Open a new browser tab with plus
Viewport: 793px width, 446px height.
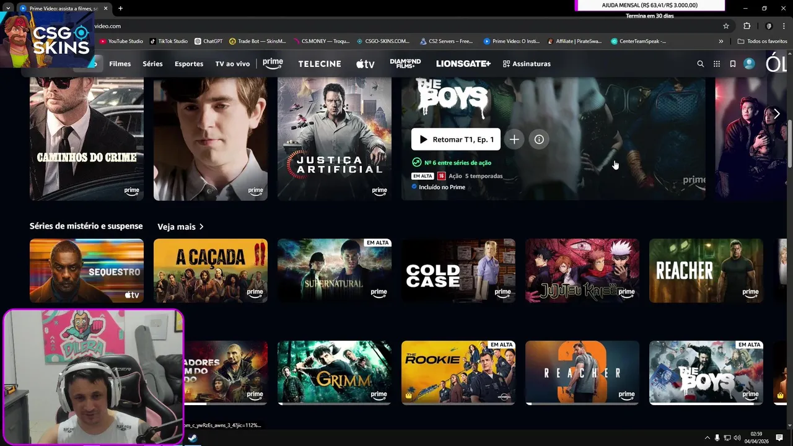pos(120,9)
